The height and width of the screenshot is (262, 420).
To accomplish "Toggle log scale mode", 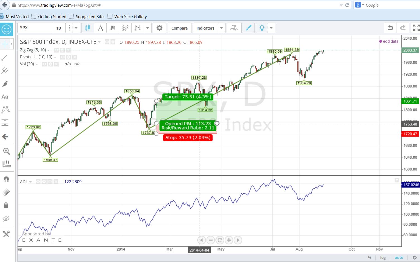I will click(383, 258).
